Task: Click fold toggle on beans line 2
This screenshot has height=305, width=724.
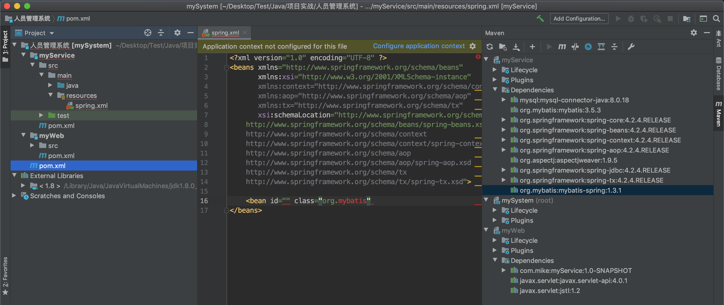Action: (227, 67)
